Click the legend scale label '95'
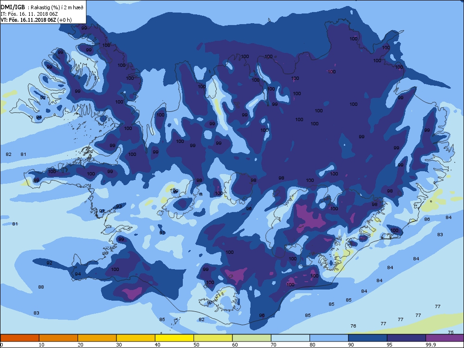This screenshot has width=464, height=348. click(389, 345)
